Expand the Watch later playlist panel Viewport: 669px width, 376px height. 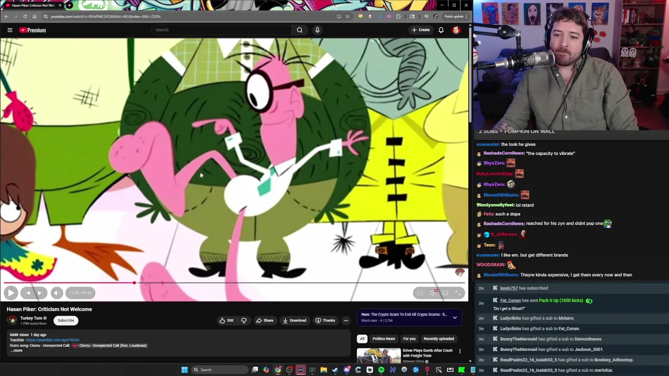point(455,317)
